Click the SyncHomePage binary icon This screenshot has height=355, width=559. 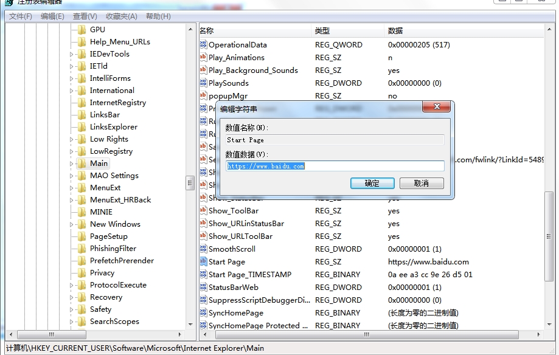203,313
